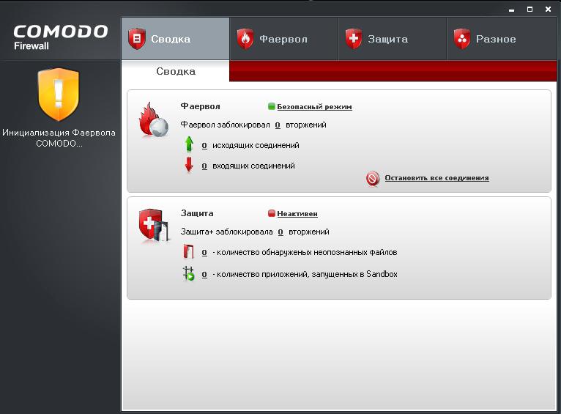Click the COMODO Firewall logo
Screen dimensions: 561x414
click(x=61, y=37)
